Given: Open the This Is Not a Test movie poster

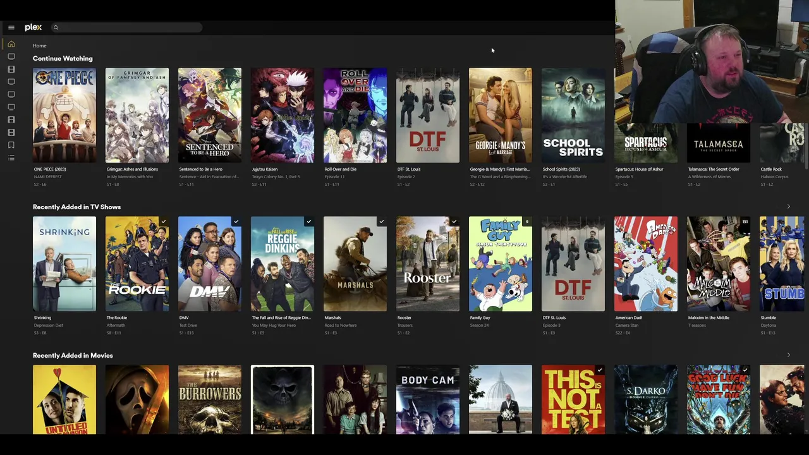Looking at the screenshot, I should click(x=573, y=399).
